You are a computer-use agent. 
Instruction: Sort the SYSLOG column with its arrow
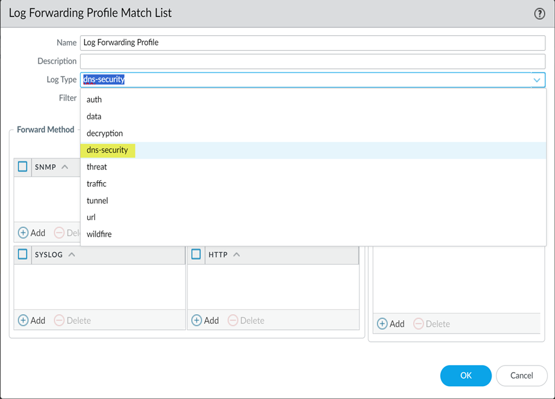pos(72,255)
